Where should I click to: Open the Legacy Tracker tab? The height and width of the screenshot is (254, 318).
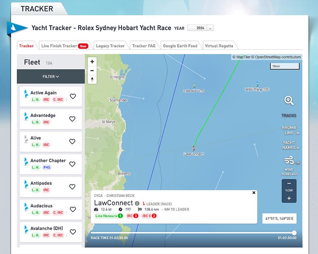pyautogui.click(x=111, y=46)
